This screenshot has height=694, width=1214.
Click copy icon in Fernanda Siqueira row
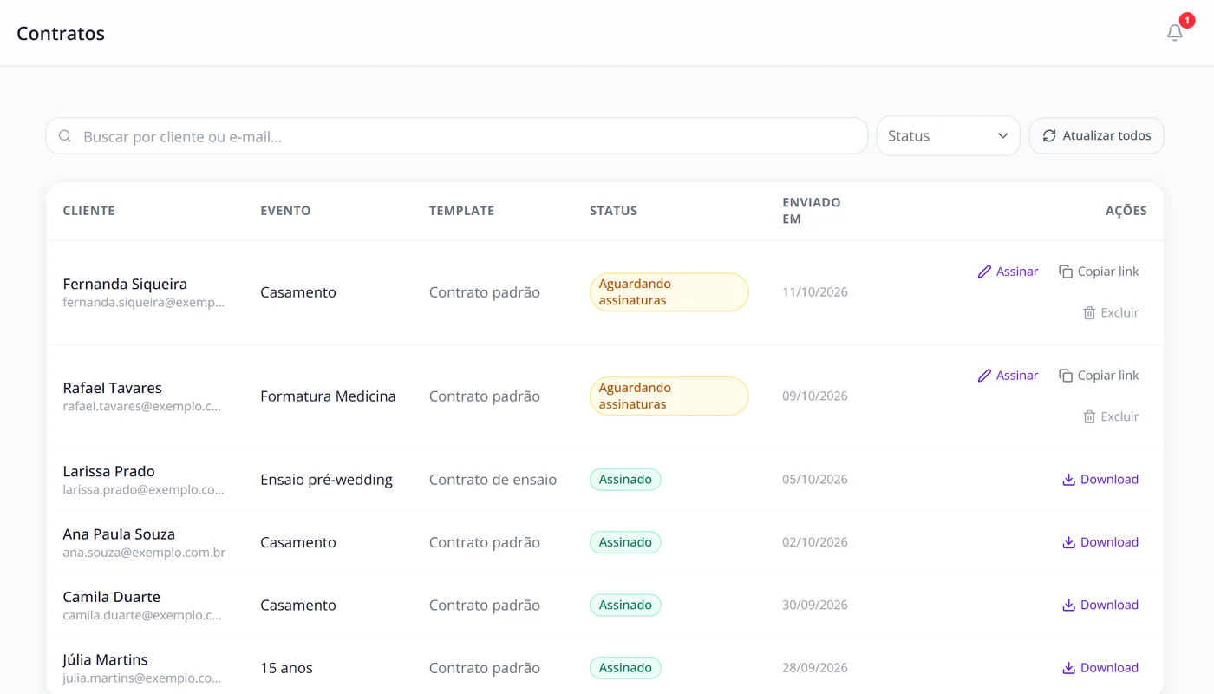pyautogui.click(x=1066, y=272)
